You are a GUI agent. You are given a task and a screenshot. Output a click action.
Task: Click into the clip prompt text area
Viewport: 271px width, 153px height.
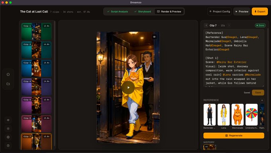click(234, 58)
